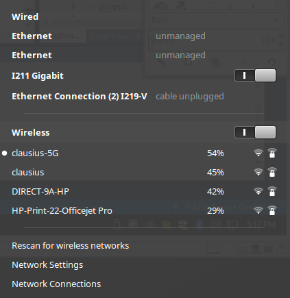The image size is (290, 298).
Task: Click the padlock icon for HP-Print-22-Officejet Pro
Action: click(x=272, y=210)
